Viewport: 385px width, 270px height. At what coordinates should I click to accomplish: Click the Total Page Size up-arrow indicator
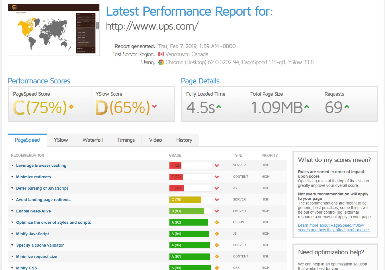pos(306,107)
